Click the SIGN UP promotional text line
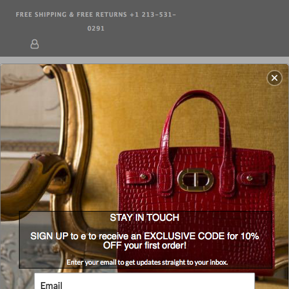 tap(144, 236)
